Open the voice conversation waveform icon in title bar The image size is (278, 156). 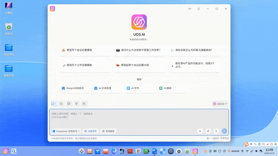pyautogui.click(x=190, y=9)
